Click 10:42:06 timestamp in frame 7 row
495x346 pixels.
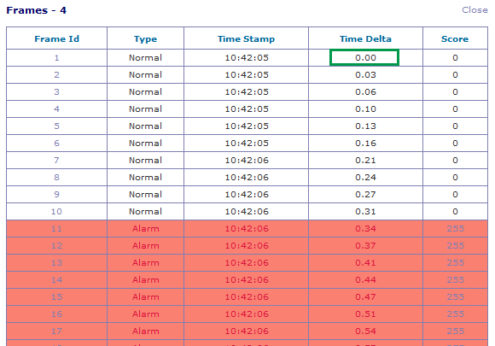[247, 161]
